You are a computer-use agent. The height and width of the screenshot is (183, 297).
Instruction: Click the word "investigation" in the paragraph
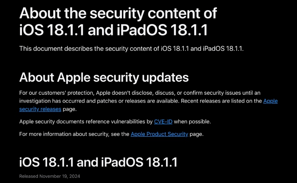pos(36,101)
